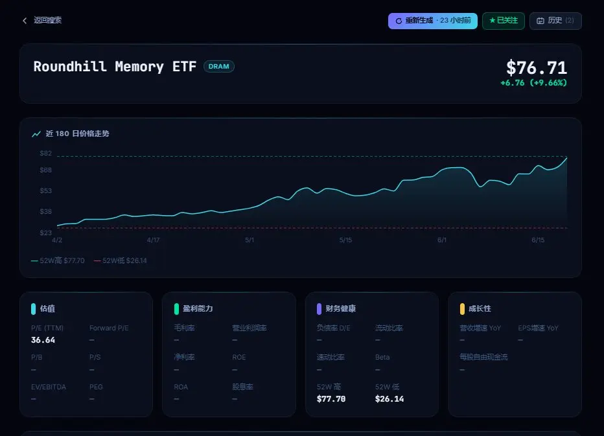Click the 估值 card heading
The height and width of the screenshot is (436, 604).
(47, 308)
